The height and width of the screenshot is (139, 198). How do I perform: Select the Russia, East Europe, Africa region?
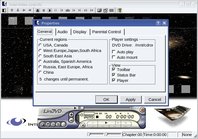tap(66, 67)
